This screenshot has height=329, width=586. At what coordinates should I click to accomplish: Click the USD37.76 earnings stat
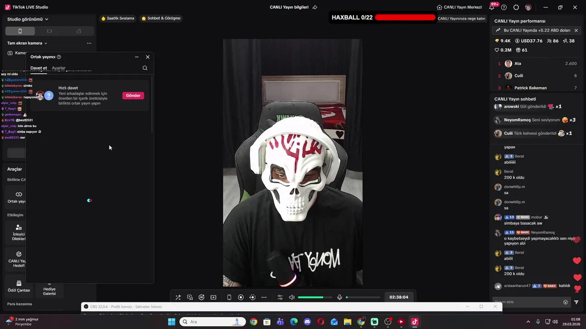coord(529,41)
